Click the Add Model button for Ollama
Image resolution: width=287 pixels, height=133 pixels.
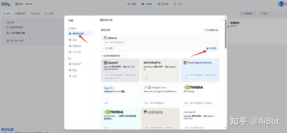[x=211, y=48]
